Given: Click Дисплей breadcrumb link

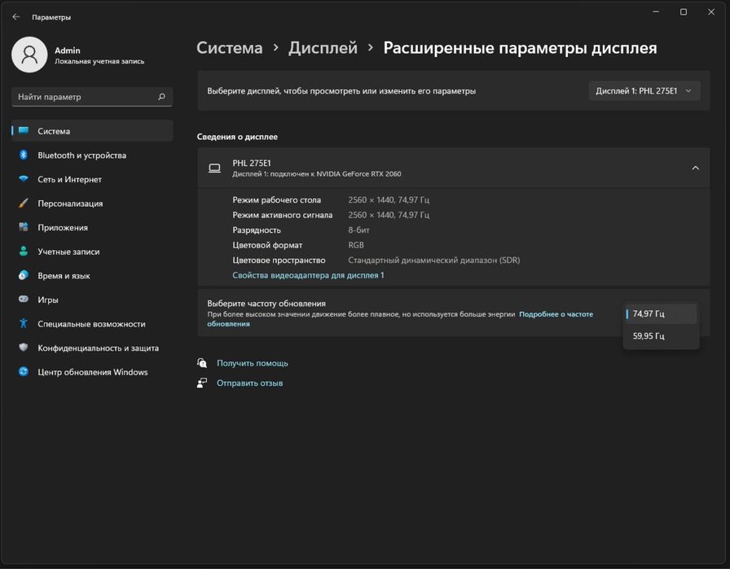Looking at the screenshot, I should click(323, 47).
